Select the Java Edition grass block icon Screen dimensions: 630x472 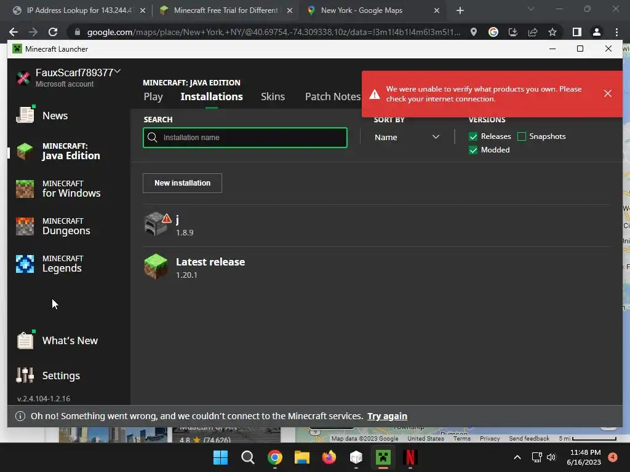[x=25, y=151]
